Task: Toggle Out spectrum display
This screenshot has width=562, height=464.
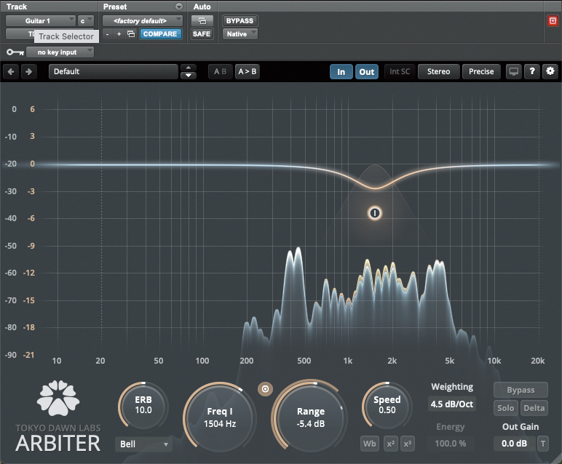Action: tap(367, 71)
